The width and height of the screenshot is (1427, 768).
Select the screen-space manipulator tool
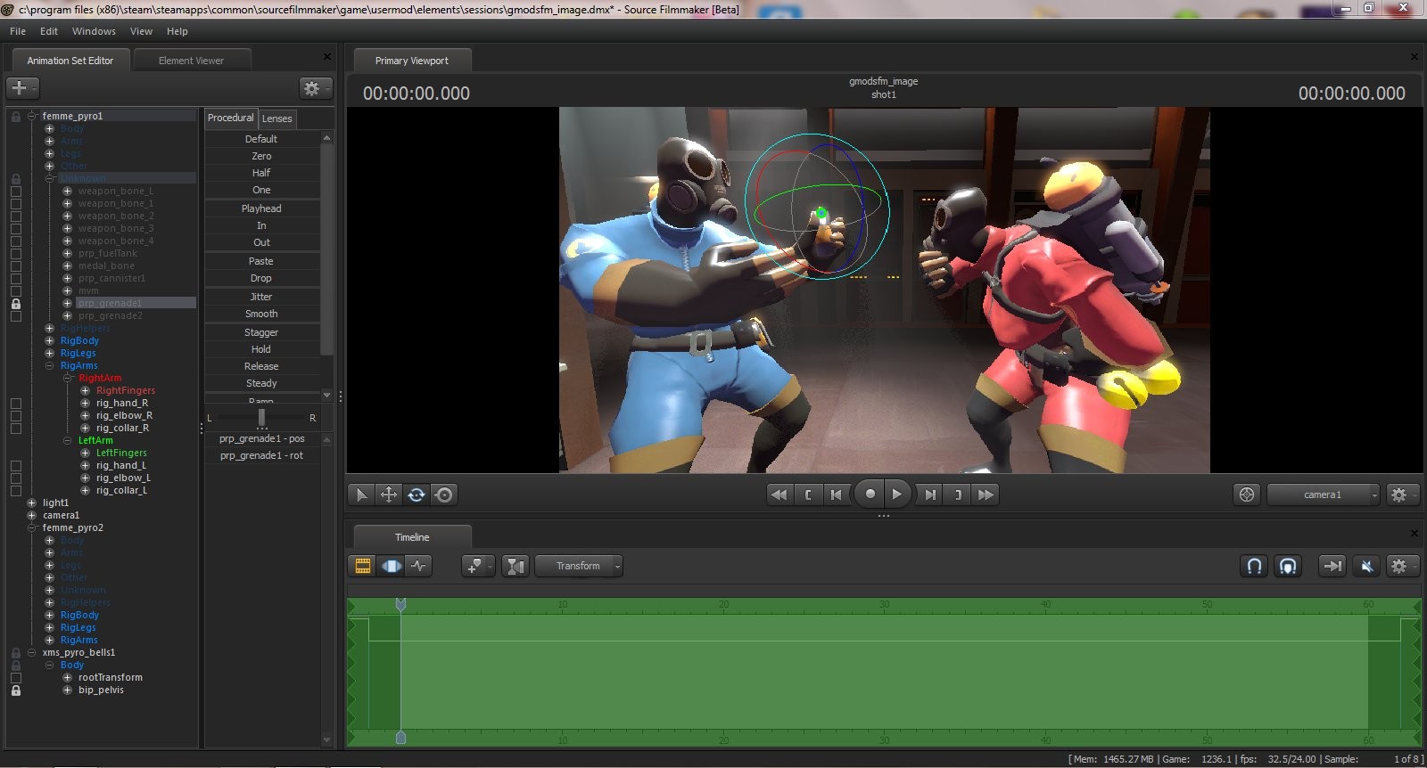click(444, 494)
